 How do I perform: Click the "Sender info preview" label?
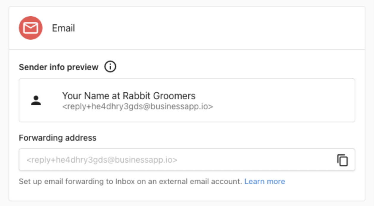tap(59, 67)
